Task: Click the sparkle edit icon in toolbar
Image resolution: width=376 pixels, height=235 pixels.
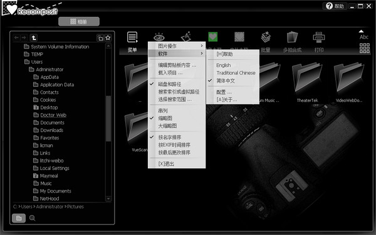Action: coord(186,37)
